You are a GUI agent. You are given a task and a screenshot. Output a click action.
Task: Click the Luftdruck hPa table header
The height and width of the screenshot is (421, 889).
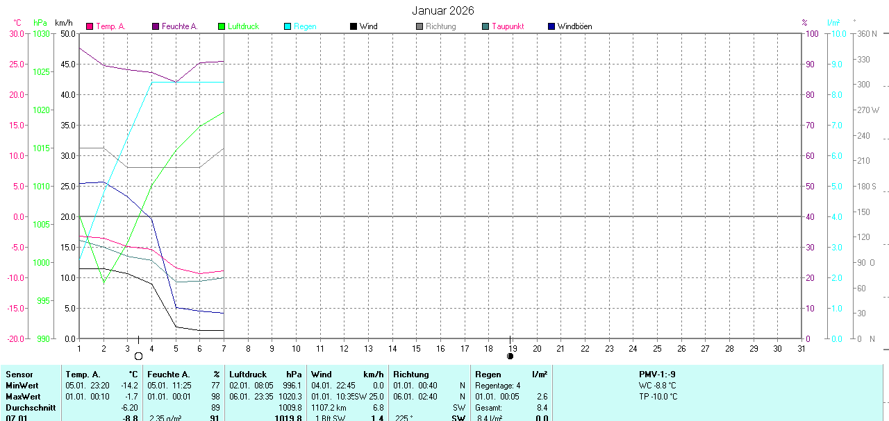click(265, 375)
